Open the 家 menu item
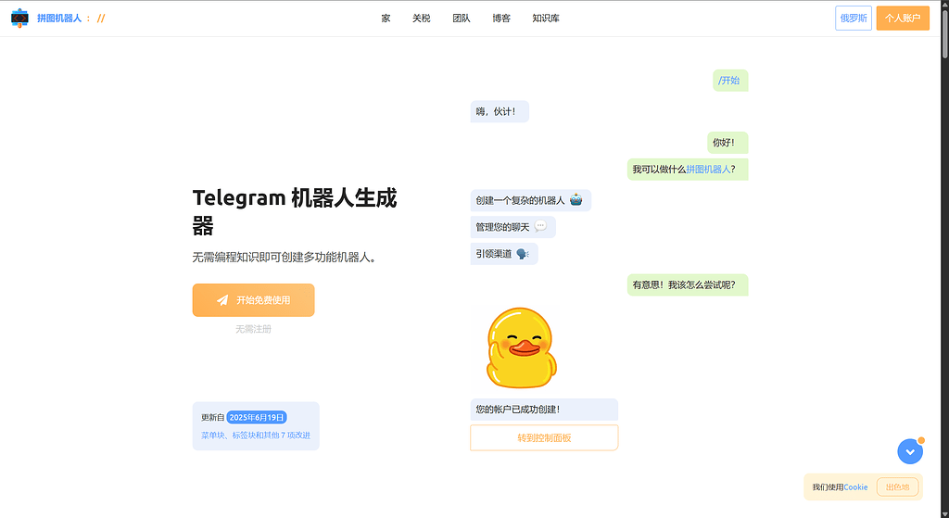 coord(386,19)
